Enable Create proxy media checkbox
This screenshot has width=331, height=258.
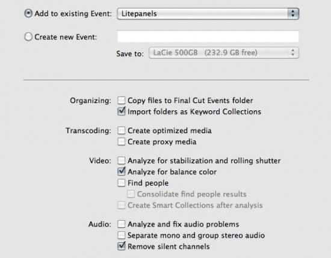click(122, 142)
